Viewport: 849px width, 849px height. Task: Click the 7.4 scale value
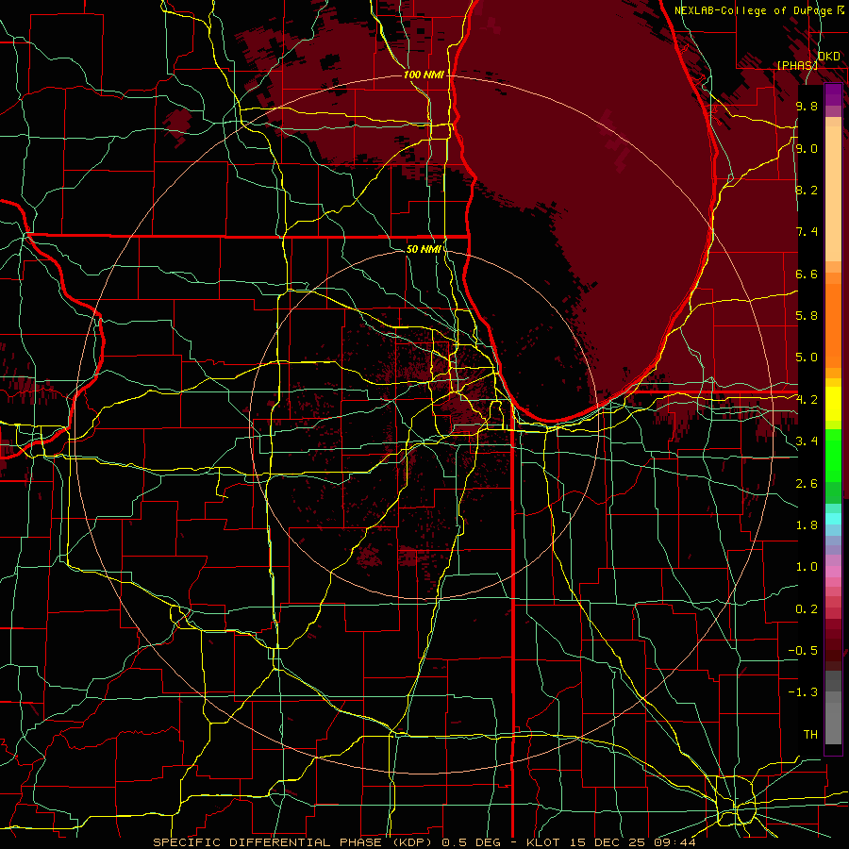807,232
